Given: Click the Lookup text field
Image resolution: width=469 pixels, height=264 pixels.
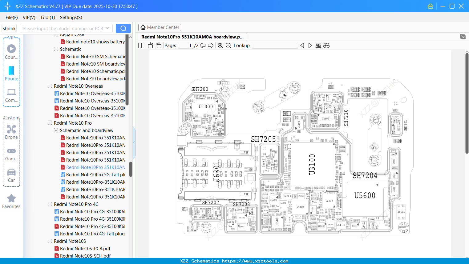Looking at the screenshot, I should pos(275,46).
